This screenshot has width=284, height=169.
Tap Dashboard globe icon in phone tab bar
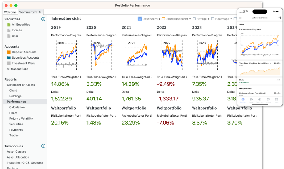(243, 99)
